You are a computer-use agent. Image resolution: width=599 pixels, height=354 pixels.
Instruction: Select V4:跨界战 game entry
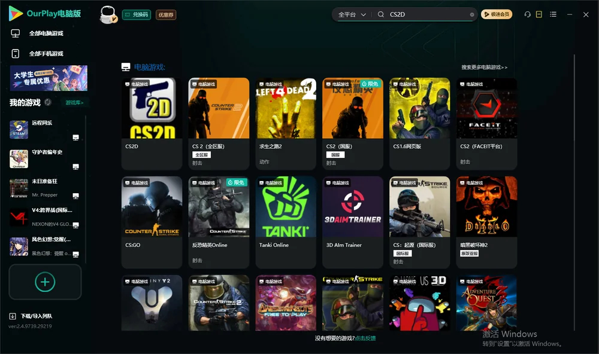45,218
